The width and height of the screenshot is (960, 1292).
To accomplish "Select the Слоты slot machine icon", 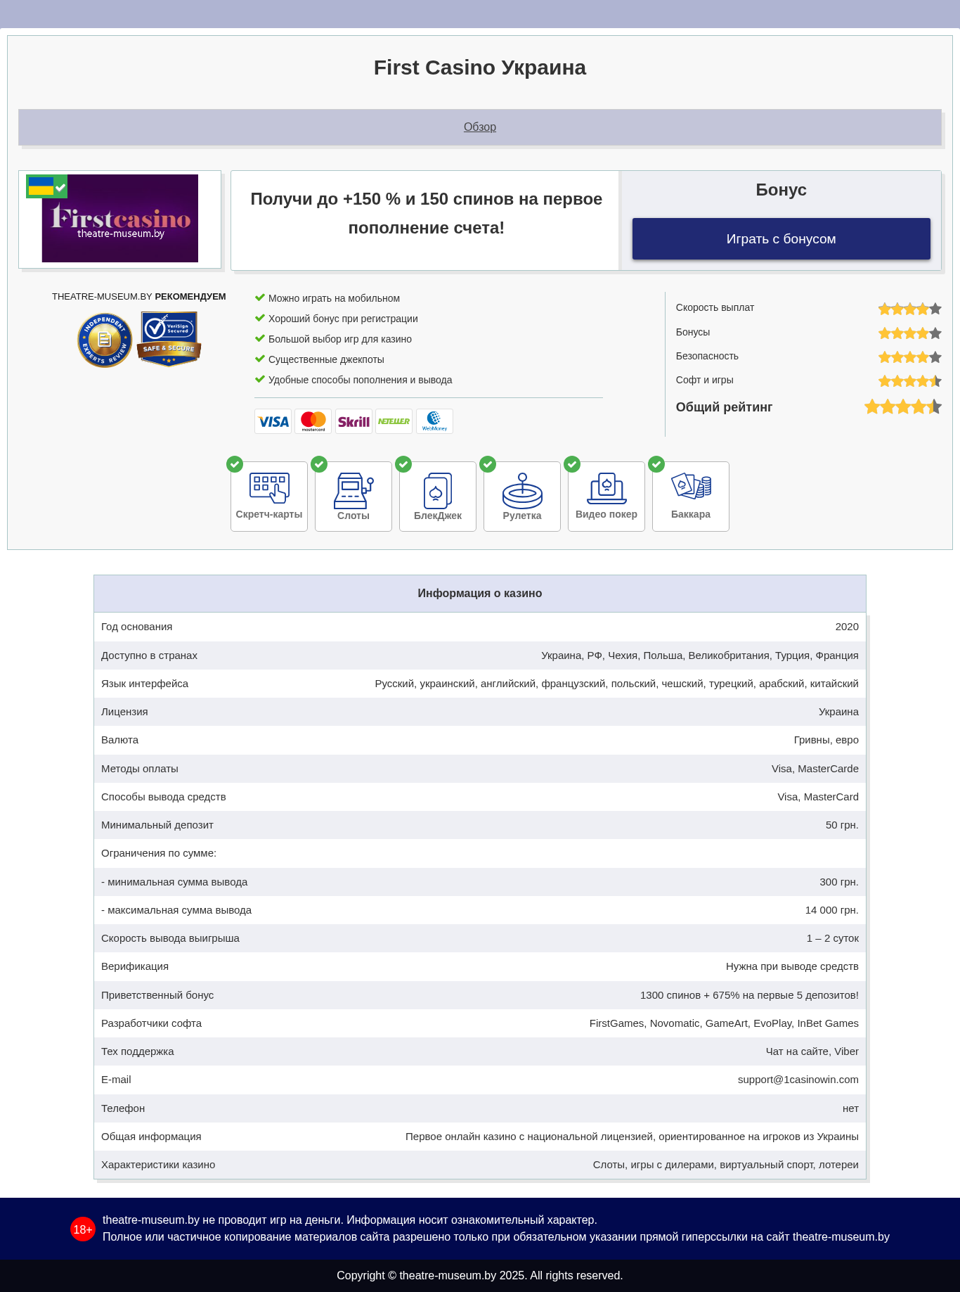I will [x=353, y=490].
